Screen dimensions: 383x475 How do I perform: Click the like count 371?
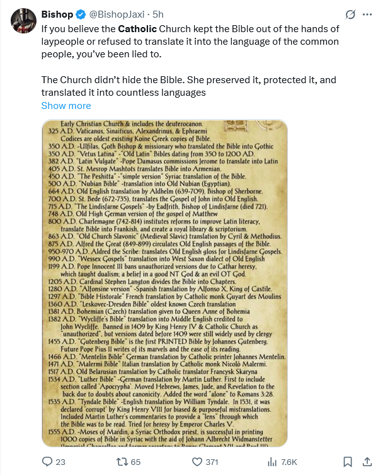(x=212, y=462)
